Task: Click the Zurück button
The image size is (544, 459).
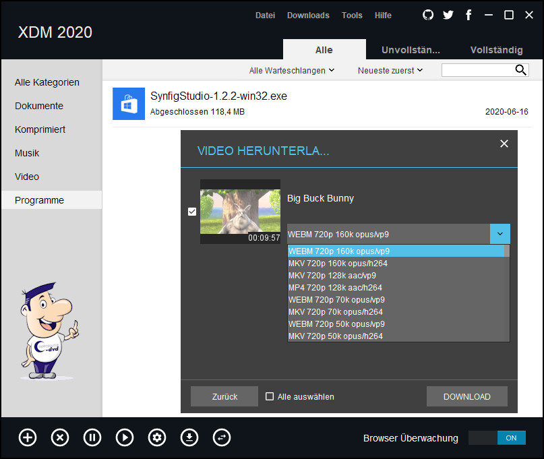Action: coord(224,396)
